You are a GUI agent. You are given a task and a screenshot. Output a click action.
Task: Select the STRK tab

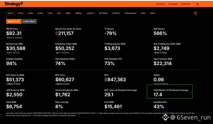40,13
